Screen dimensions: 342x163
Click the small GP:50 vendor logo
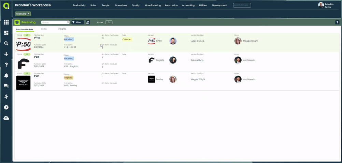[x=152, y=41]
